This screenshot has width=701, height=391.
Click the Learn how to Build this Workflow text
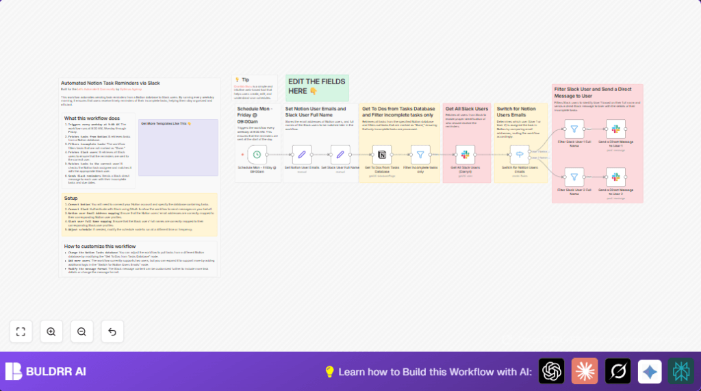[x=435, y=372]
